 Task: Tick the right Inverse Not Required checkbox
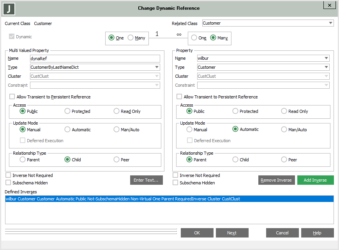175,175
